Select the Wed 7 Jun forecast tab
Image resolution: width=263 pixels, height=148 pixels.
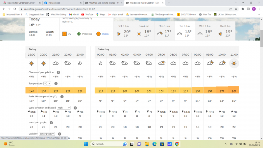coord(205,31)
